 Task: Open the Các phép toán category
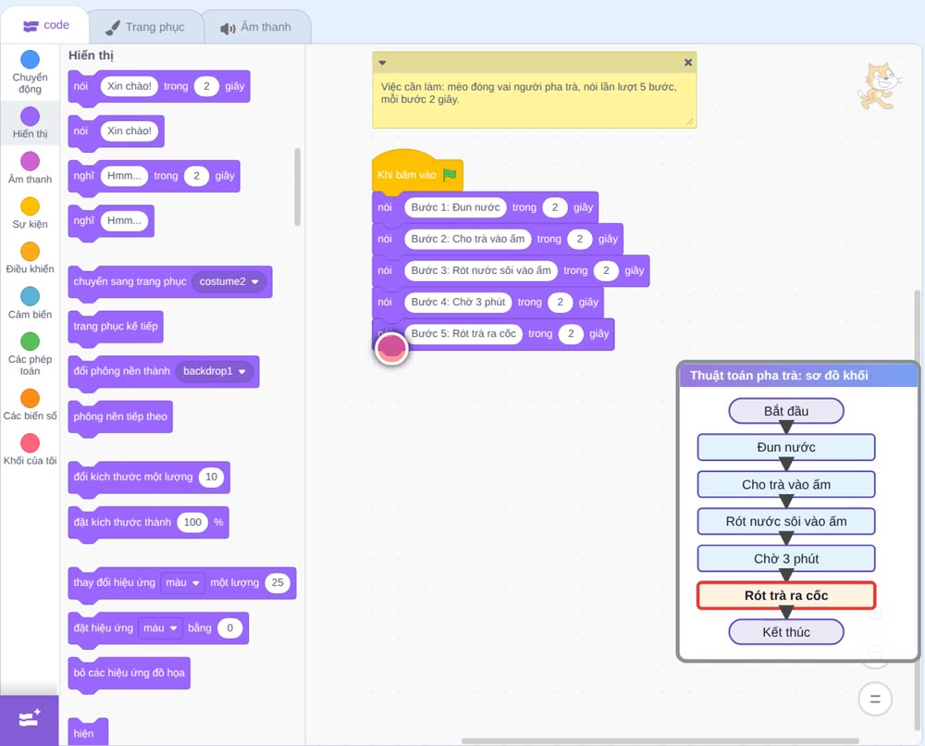(31, 354)
